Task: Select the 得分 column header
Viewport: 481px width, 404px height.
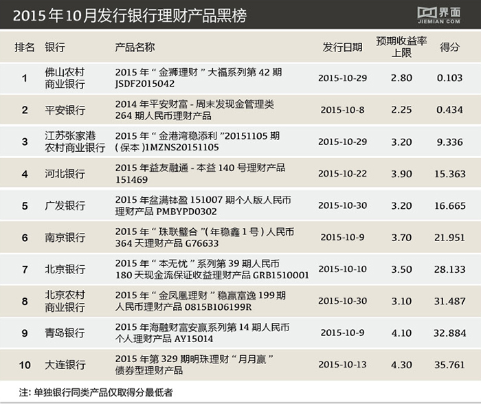Action: point(449,47)
